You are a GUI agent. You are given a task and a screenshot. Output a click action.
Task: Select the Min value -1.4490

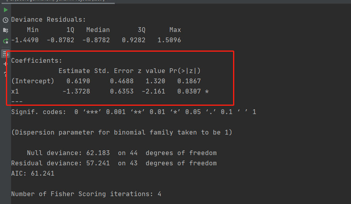pyautogui.click(x=25, y=40)
